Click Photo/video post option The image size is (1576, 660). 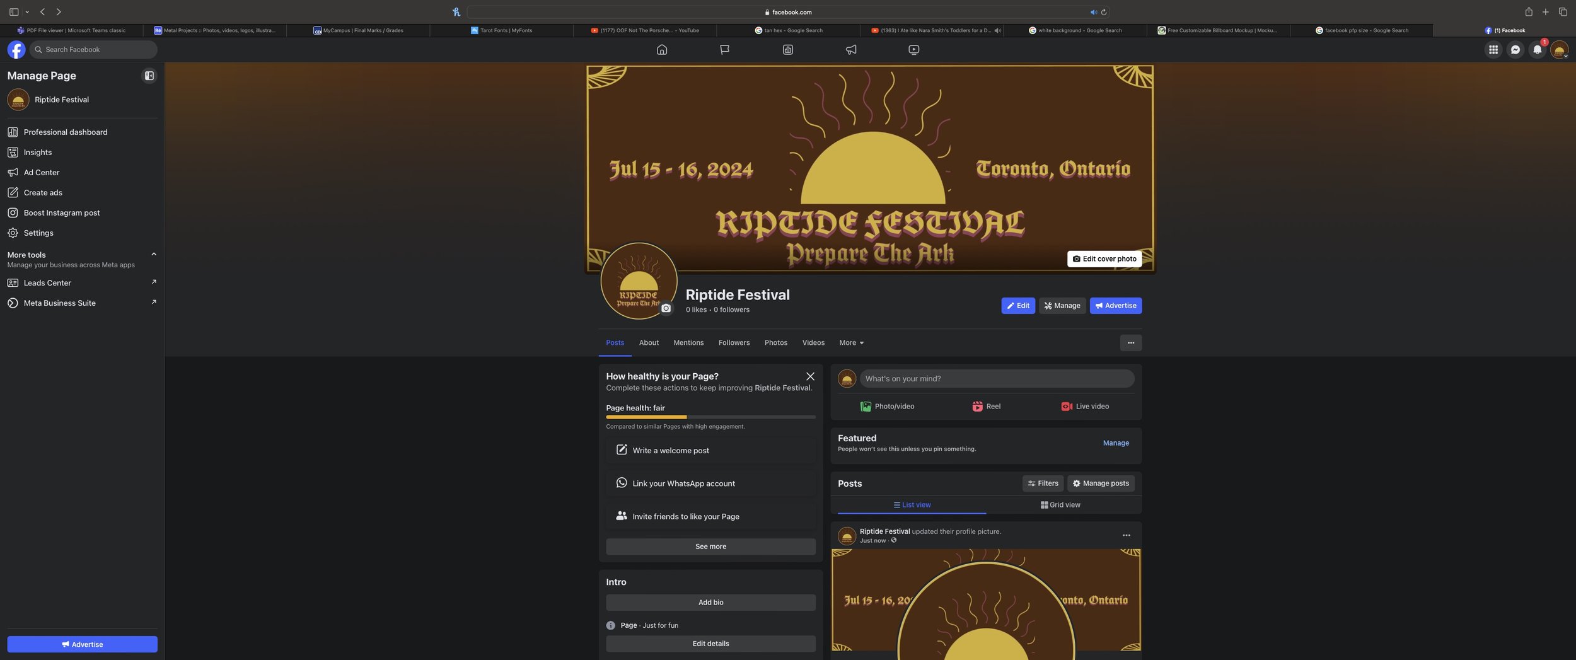(x=887, y=407)
